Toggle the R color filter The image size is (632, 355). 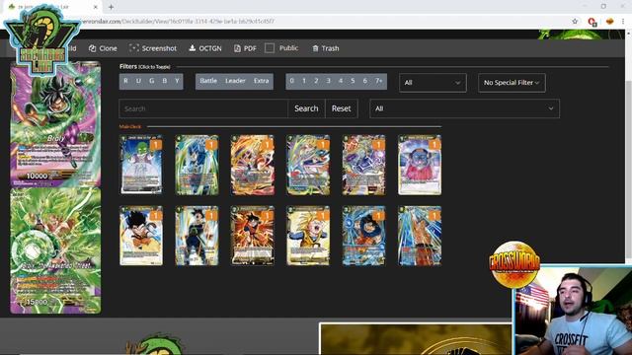pyautogui.click(x=125, y=81)
